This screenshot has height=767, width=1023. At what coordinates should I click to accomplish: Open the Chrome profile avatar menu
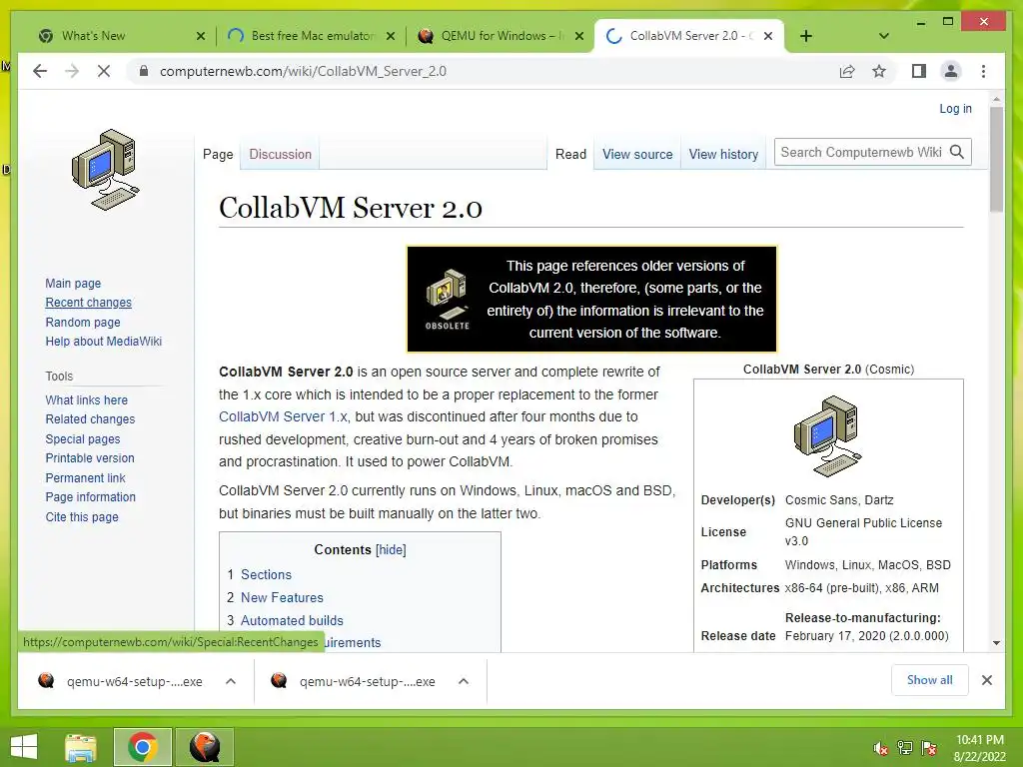[951, 71]
